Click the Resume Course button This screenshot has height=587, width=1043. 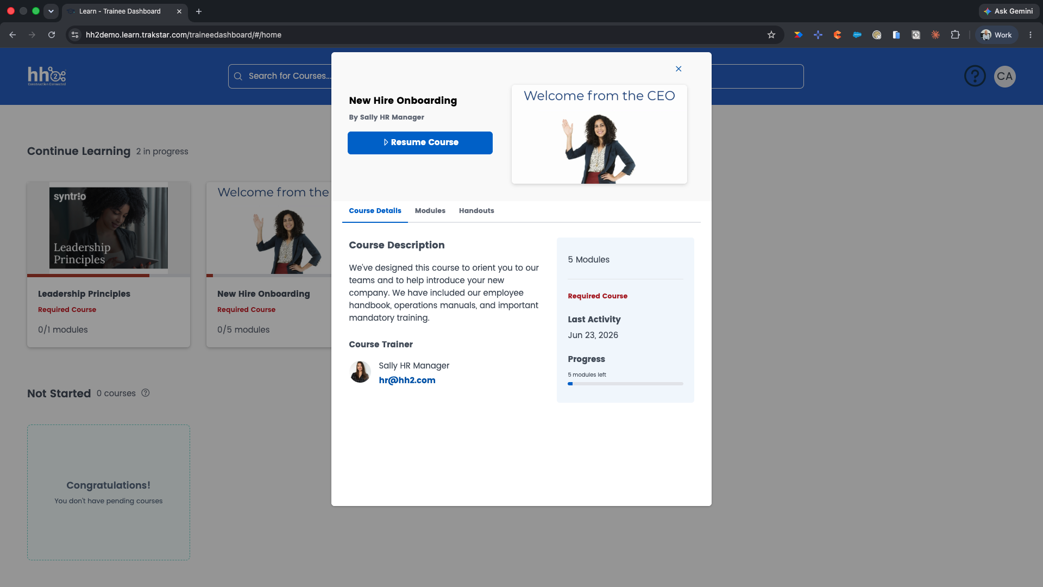[420, 143]
